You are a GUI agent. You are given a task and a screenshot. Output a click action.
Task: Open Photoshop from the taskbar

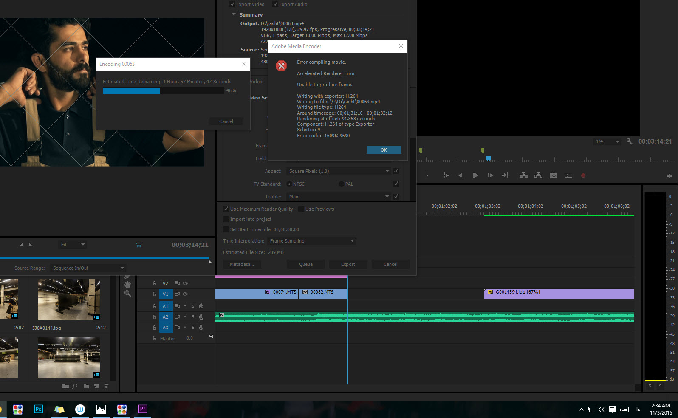(x=38, y=409)
